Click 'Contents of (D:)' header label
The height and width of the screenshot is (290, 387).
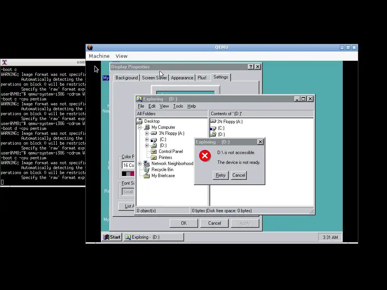click(226, 114)
